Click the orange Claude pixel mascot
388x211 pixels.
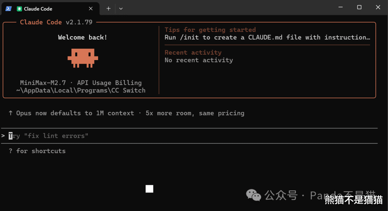click(83, 58)
